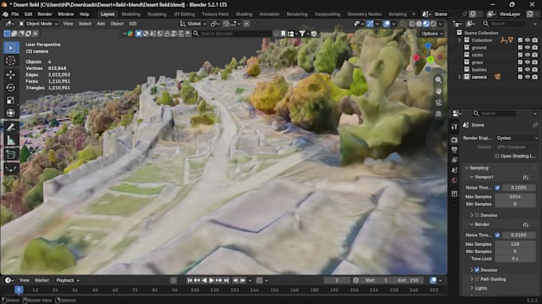The width and height of the screenshot is (542, 304).
Task: Open viewport Select menu
Action: (84, 24)
